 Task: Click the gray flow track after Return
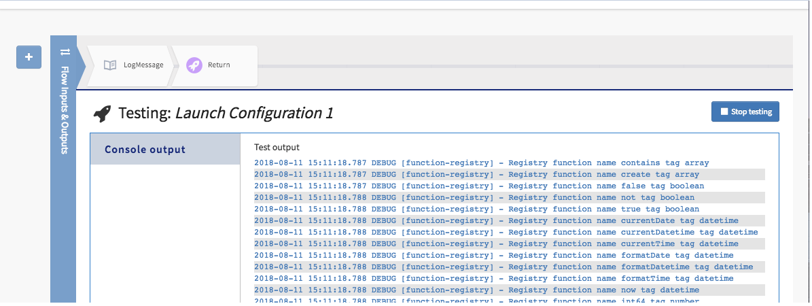523,66
